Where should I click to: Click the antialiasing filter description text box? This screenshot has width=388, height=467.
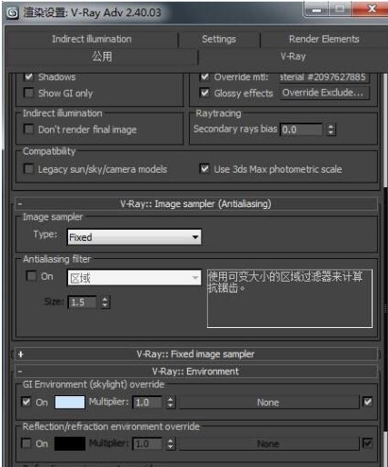point(290,299)
